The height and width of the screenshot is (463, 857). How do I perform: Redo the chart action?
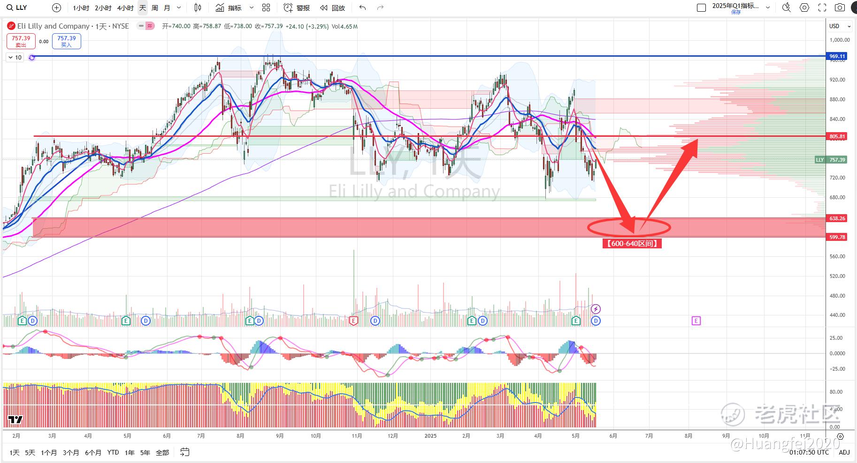pyautogui.click(x=381, y=7)
